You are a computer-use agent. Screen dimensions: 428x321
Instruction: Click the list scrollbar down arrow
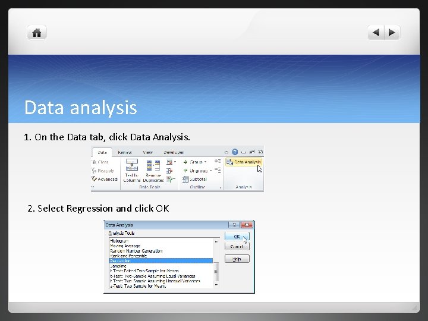point(216,285)
